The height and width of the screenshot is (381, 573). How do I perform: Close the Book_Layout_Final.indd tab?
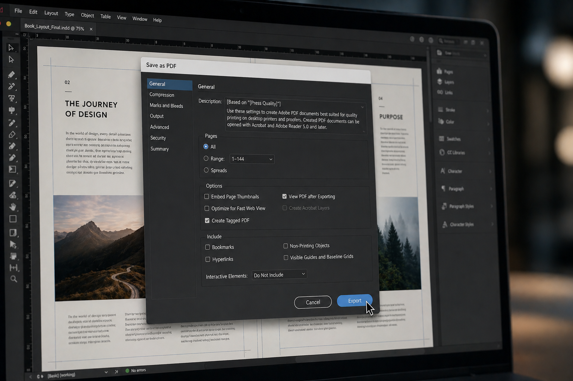click(x=91, y=29)
